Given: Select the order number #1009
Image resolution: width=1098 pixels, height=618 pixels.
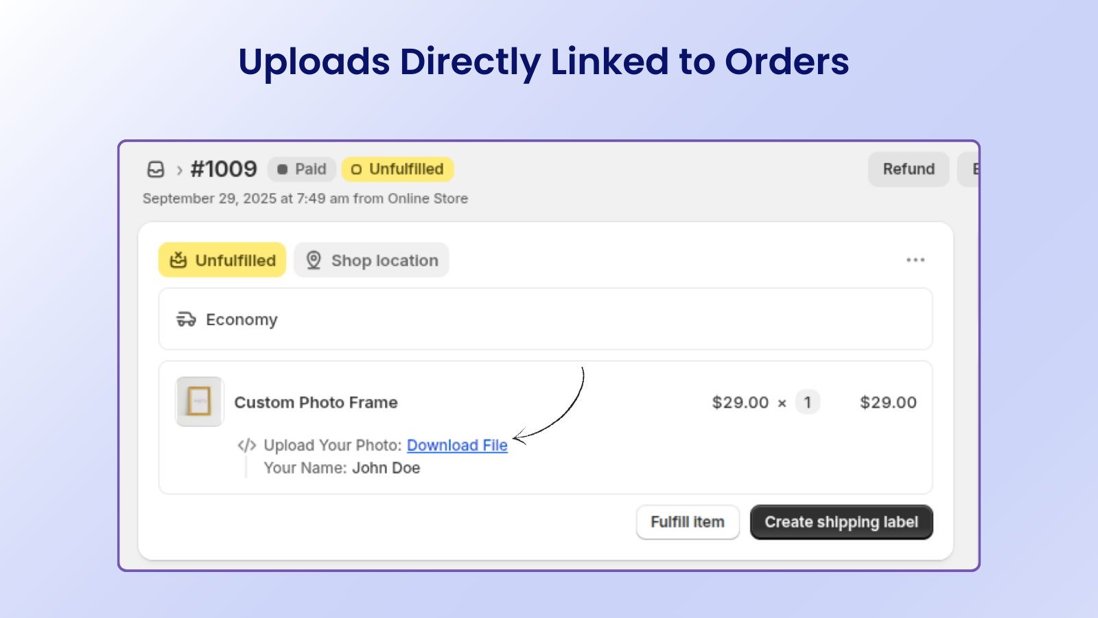Looking at the screenshot, I should (x=222, y=169).
